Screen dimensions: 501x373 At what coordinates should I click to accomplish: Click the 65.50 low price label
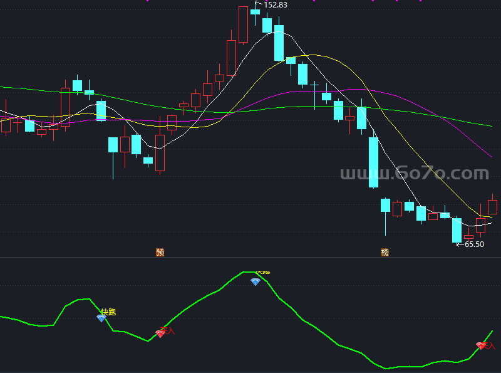click(474, 244)
